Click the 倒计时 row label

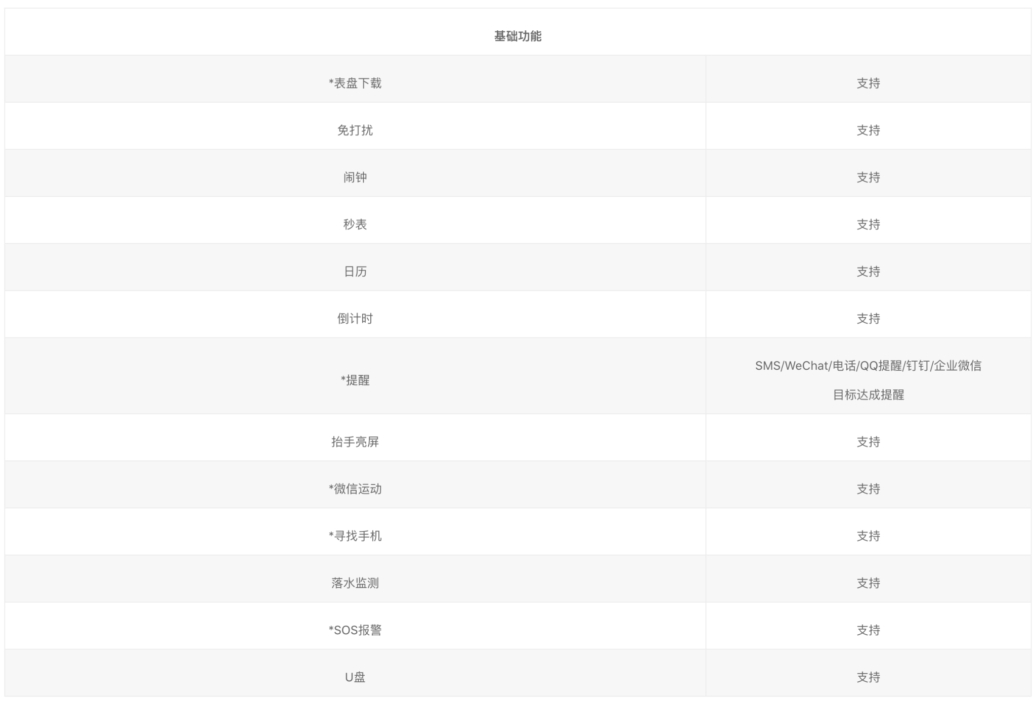point(355,319)
